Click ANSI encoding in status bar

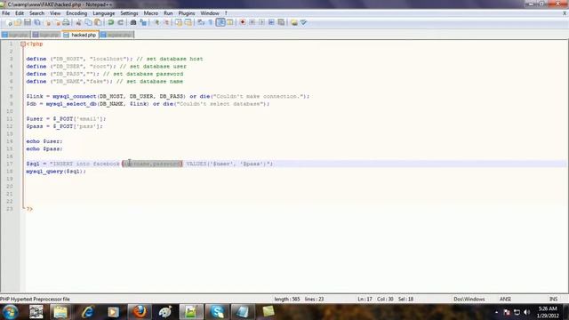pyautogui.click(x=505, y=299)
